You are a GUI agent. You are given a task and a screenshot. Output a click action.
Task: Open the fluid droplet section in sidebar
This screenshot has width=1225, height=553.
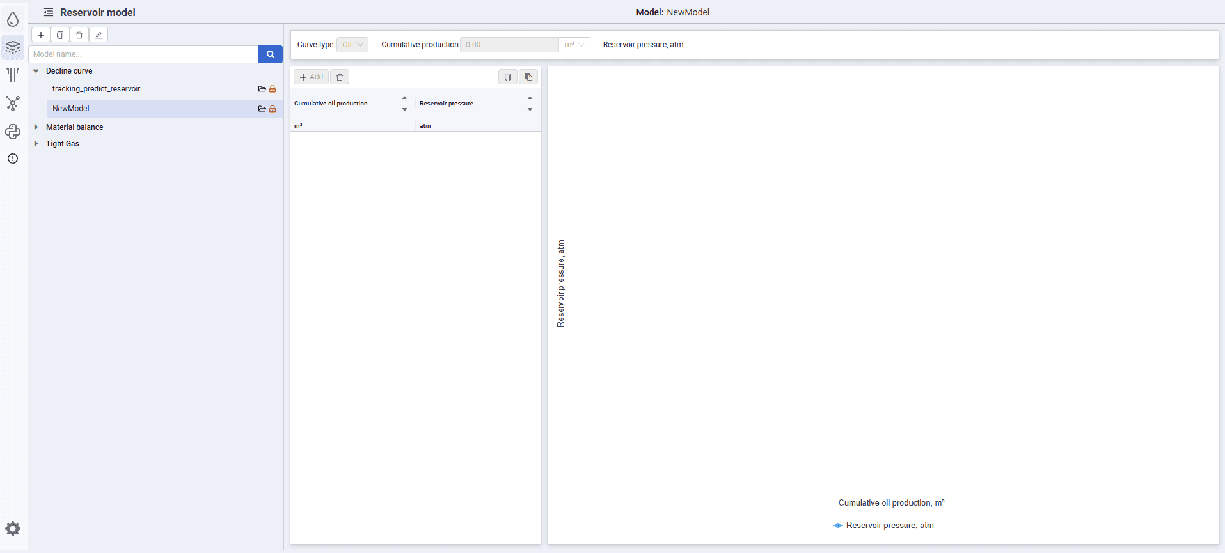(x=13, y=19)
